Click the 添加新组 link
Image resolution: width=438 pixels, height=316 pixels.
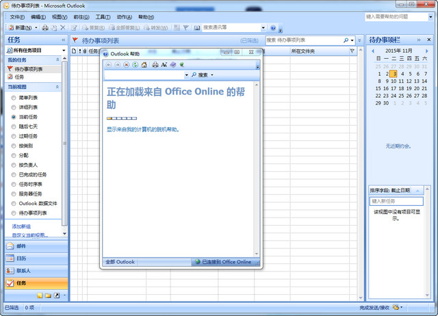(x=21, y=226)
